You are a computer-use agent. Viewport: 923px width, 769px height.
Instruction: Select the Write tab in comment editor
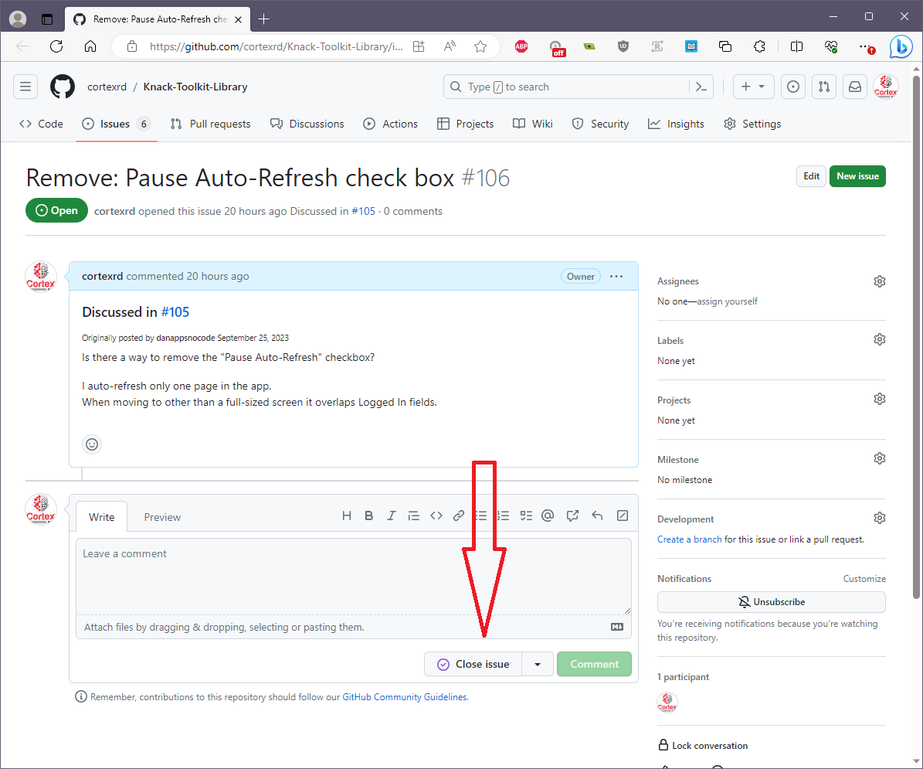point(102,517)
